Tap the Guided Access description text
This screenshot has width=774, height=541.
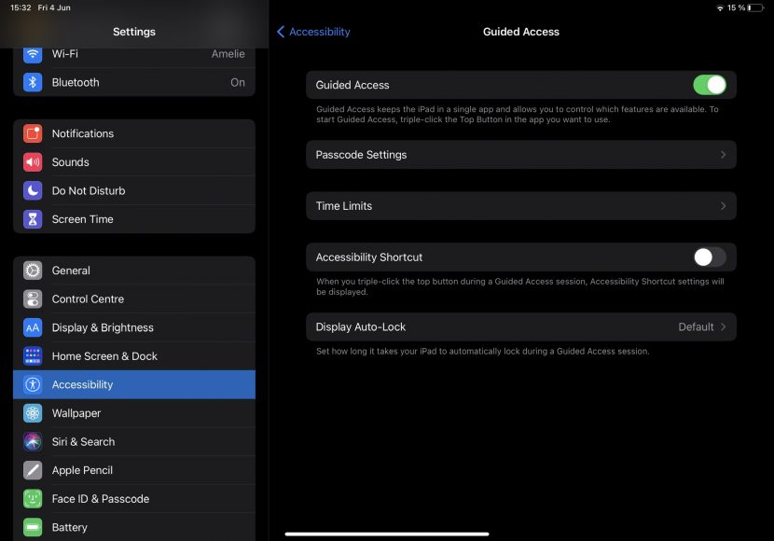coord(518,114)
